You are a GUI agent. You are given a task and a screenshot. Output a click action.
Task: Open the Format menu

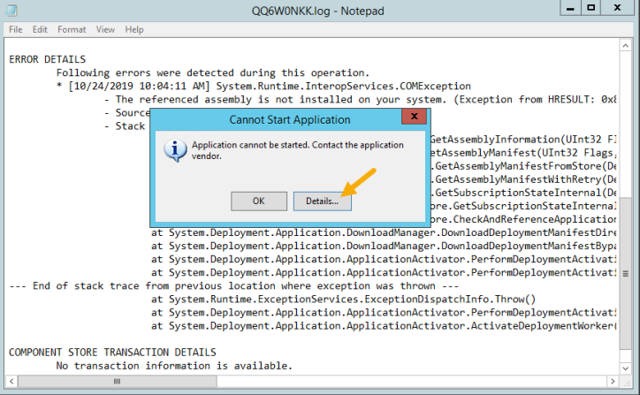click(x=72, y=29)
